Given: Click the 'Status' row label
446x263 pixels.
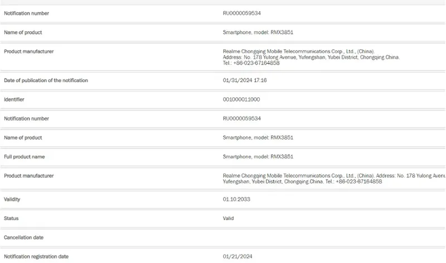Looking at the screenshot, I should click(x=11, y=219).
